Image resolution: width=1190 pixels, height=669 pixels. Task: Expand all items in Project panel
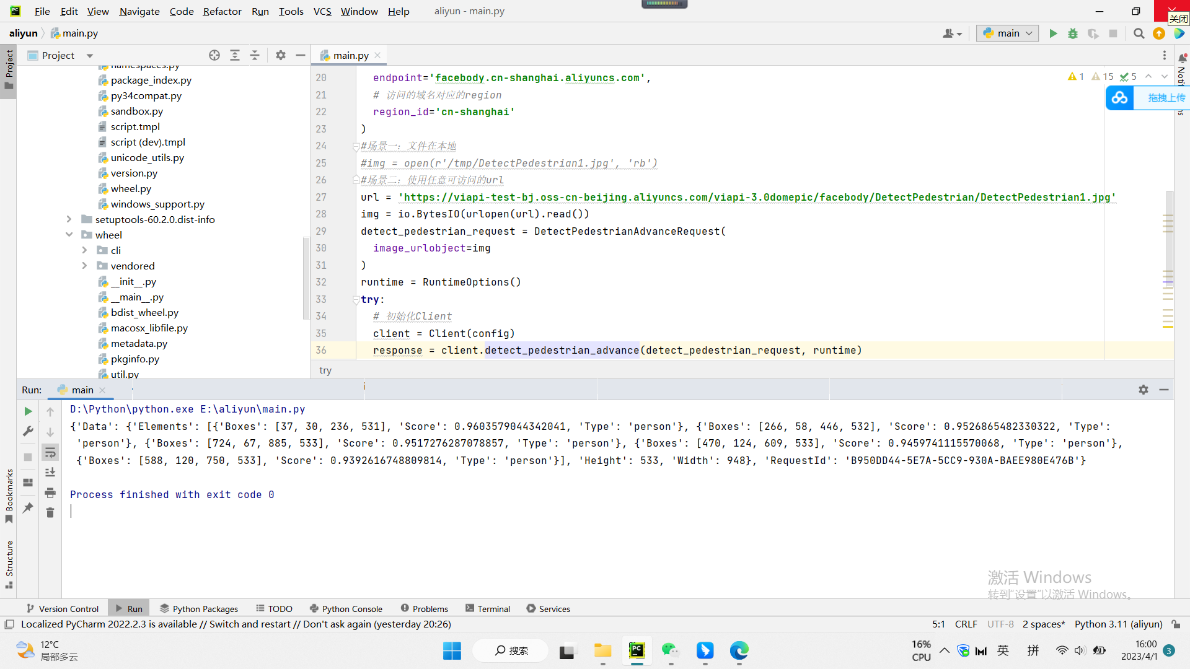[235, 55]
